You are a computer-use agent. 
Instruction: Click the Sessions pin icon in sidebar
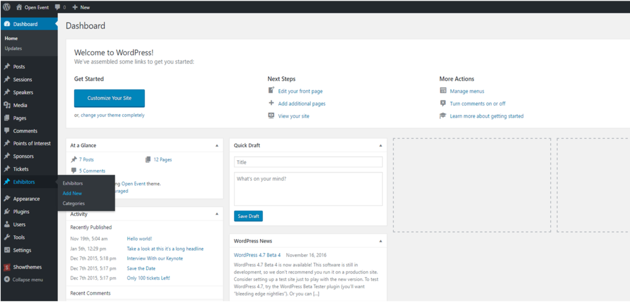(x=7, y=79)
